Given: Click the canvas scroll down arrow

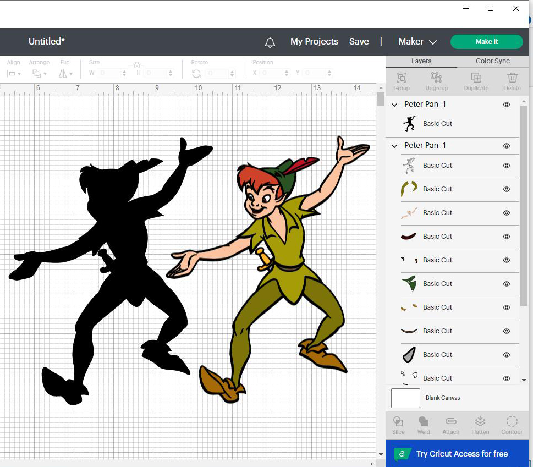Looking at the screenshot, I should (x=381, y=454).
